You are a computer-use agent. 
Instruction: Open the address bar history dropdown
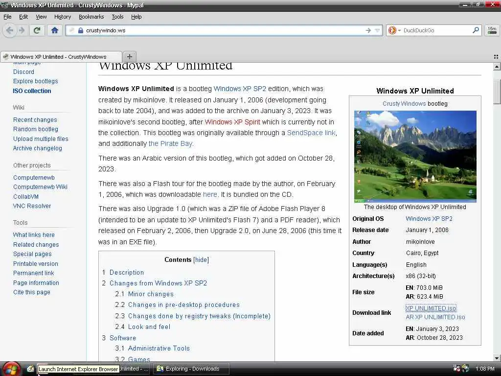click(x=377, y=30)
